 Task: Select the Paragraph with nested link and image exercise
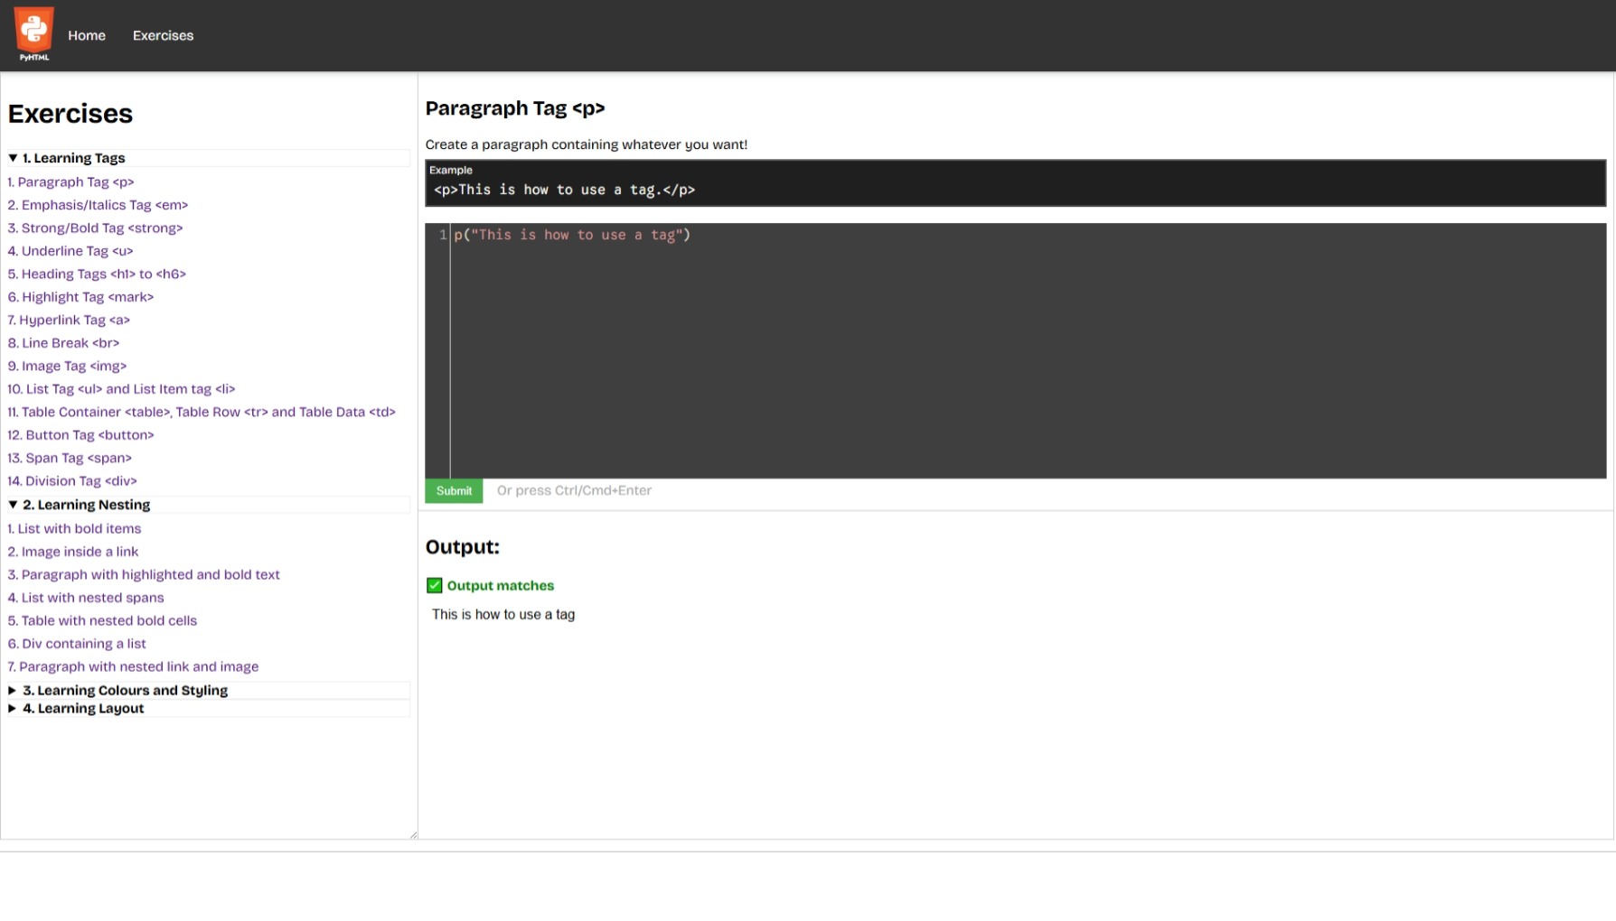click(133, 666)
